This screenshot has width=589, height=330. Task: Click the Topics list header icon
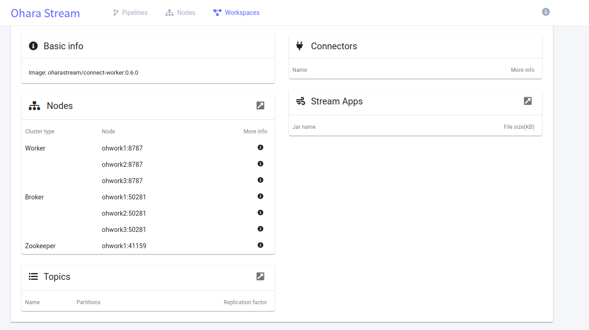[33, 276]
